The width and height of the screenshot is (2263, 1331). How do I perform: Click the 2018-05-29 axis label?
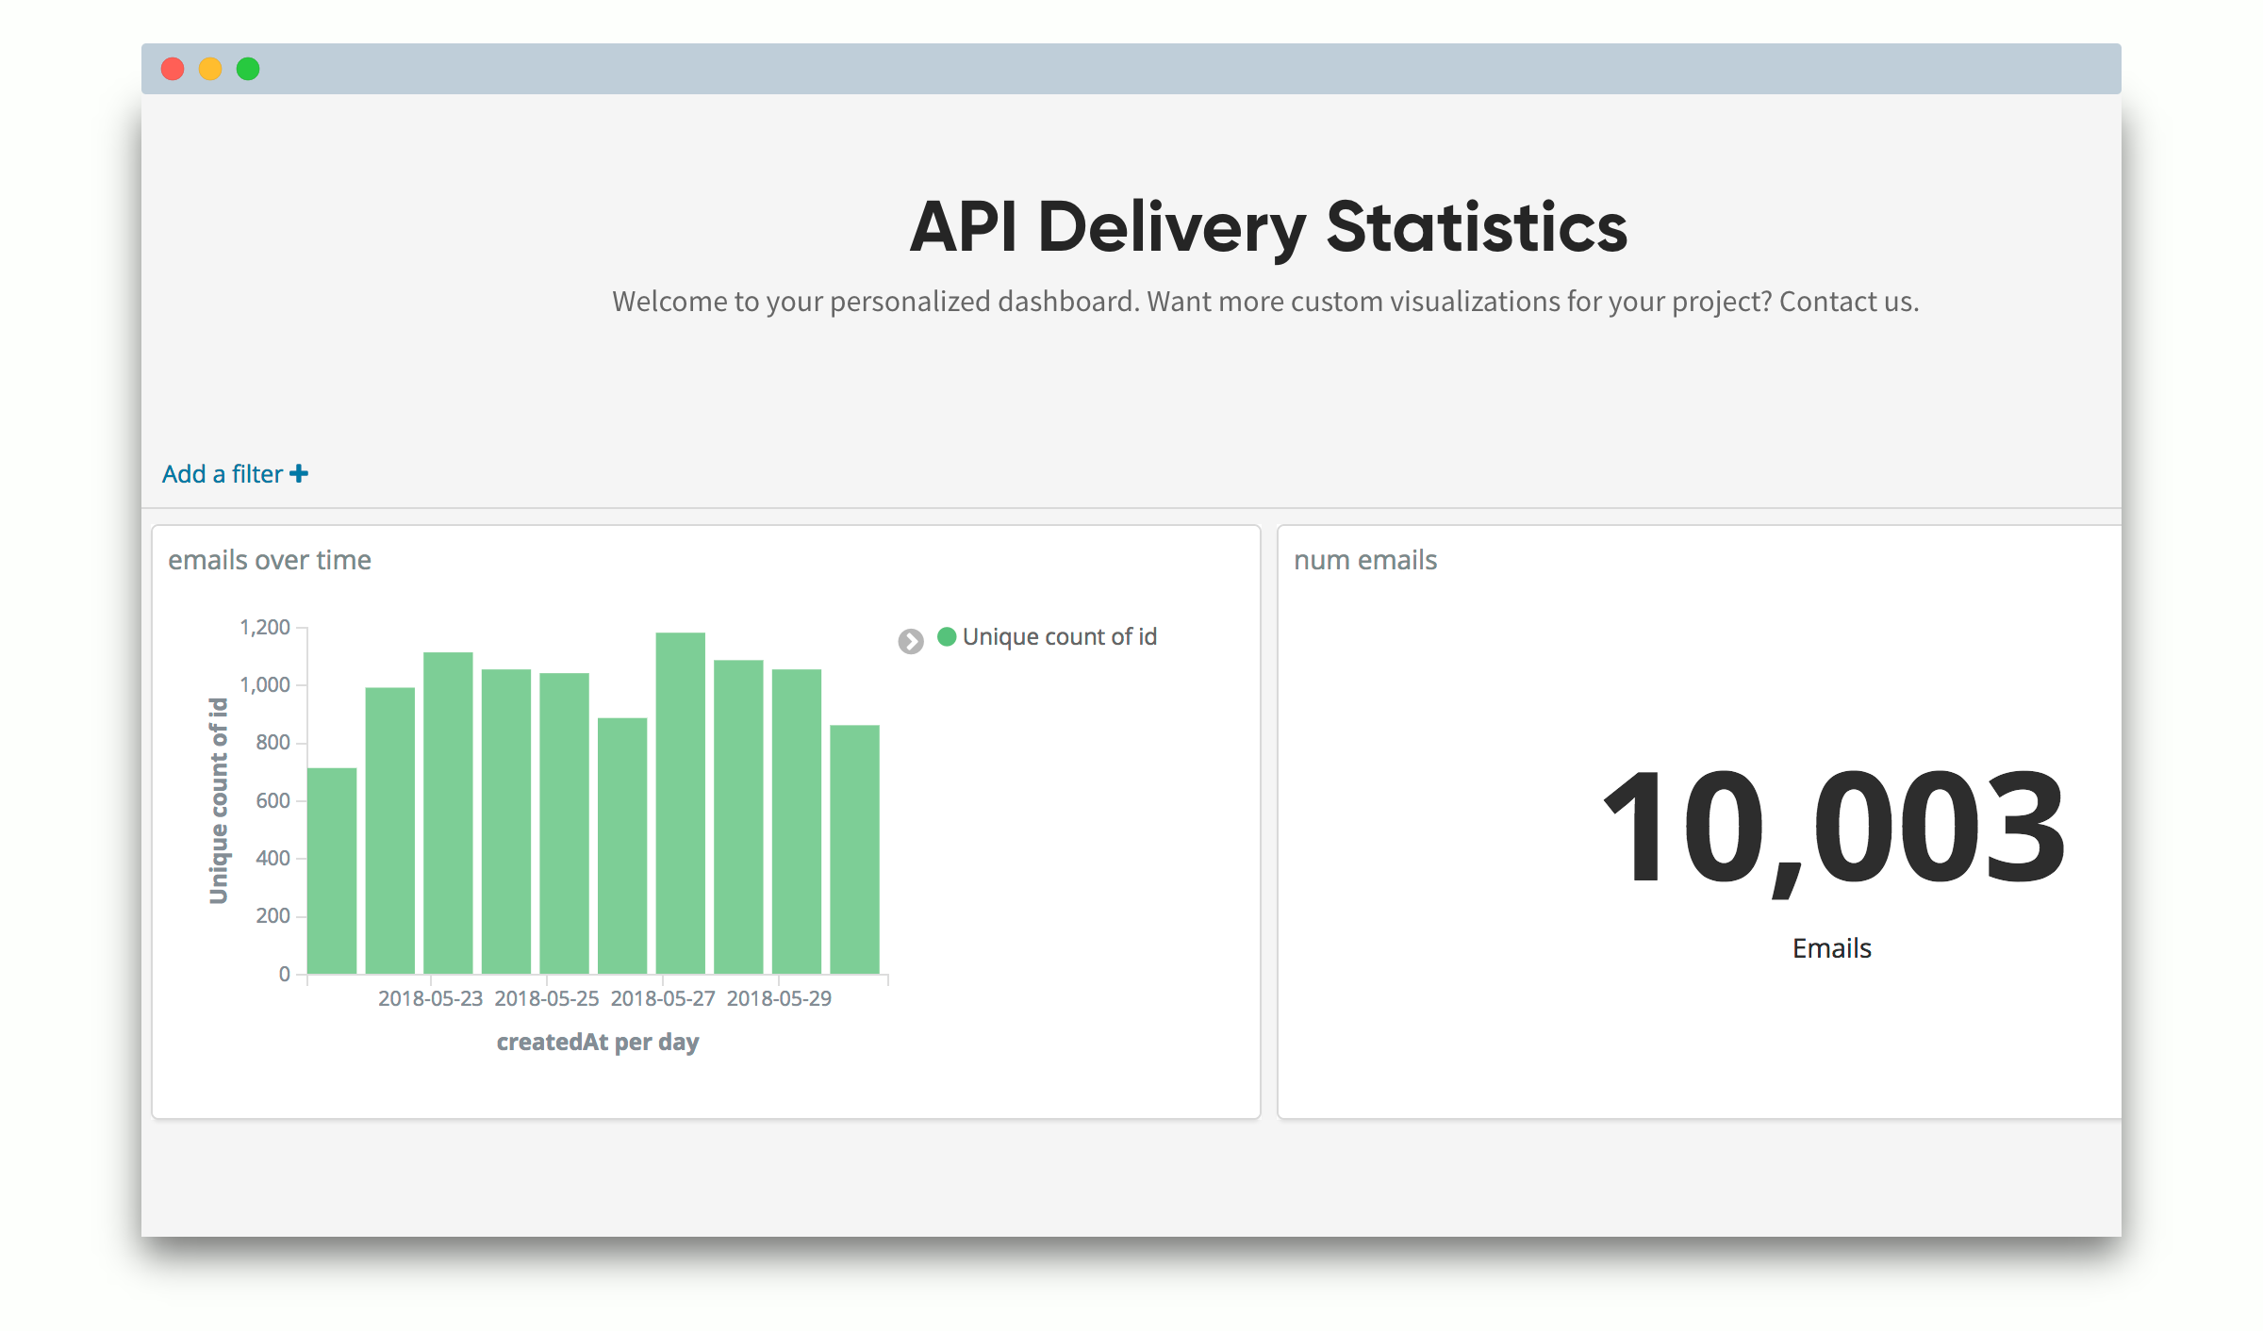(x=779, y=998)
